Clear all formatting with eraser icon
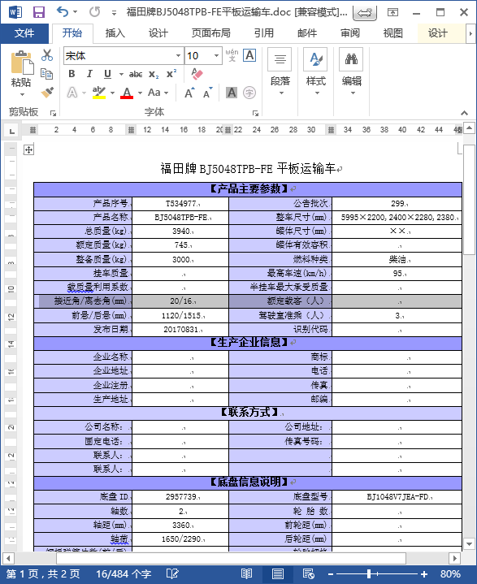The height and width of the screenshot is (584, 477). 197,74
